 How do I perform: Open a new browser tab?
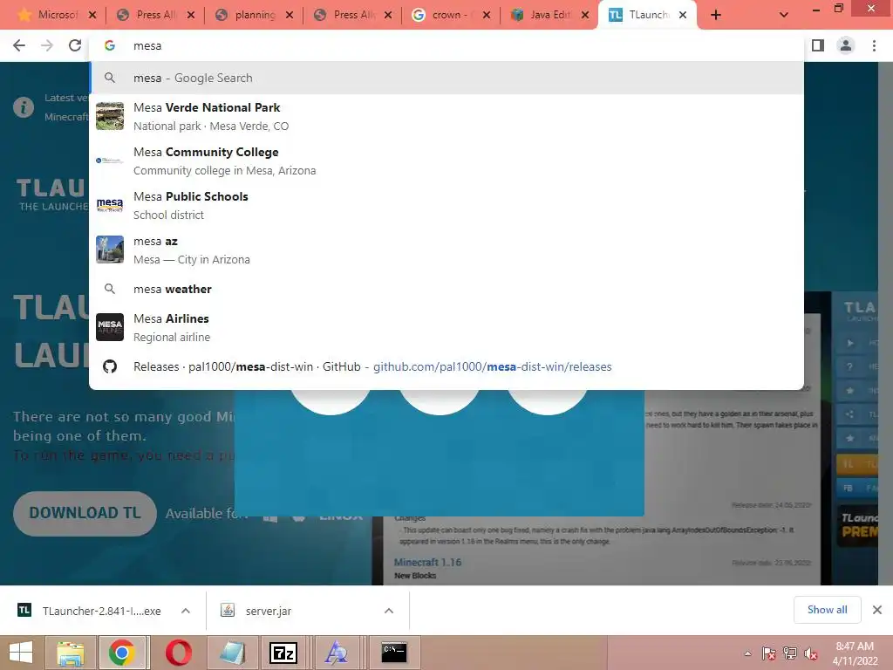(716, 15)
